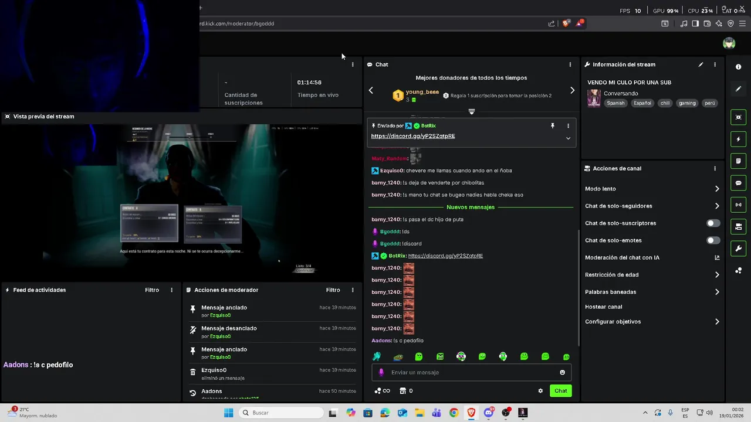Toggle the browser sidebar panel icon

(x=695, y=23)
